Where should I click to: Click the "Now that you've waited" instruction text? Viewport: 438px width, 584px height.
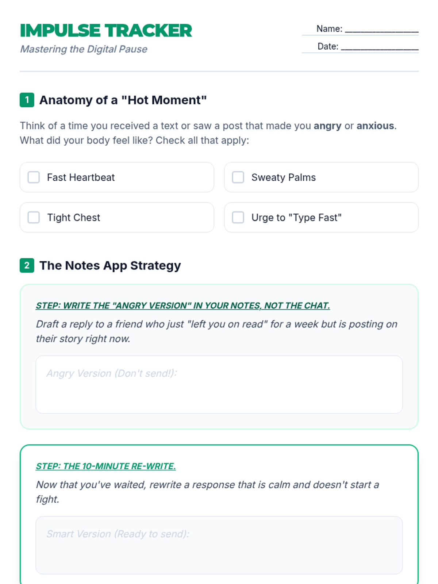tap(207, 492)
